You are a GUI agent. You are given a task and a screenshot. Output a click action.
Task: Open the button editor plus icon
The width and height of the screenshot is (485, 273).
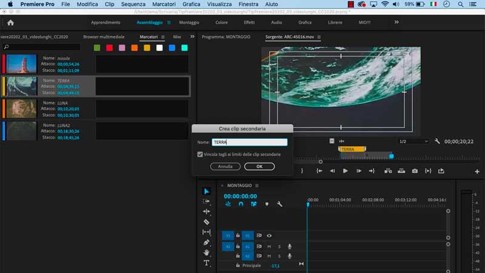[x=477, y=172]
